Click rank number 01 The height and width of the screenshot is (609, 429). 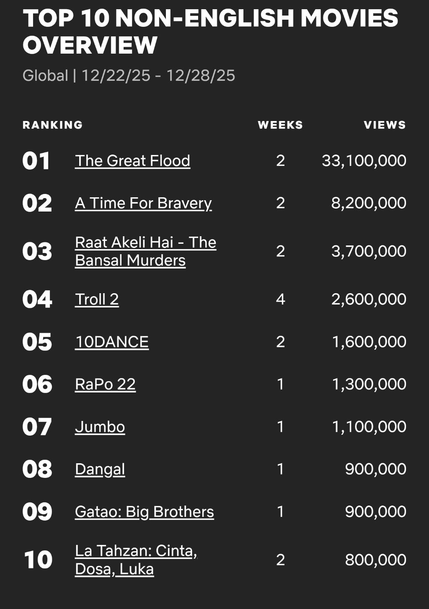pyautogui.click(x=36, y=161)
